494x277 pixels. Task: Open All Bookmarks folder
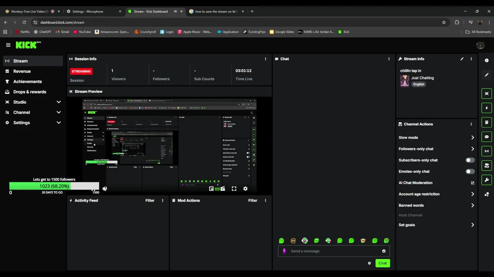(x=478, y=32)
